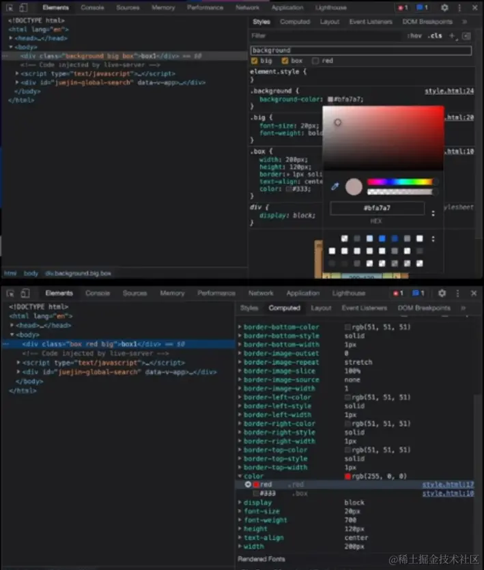Open settings gear in upper DevTools
The width and height of the screenshot is (484, 570).
(x=444, y=8)
